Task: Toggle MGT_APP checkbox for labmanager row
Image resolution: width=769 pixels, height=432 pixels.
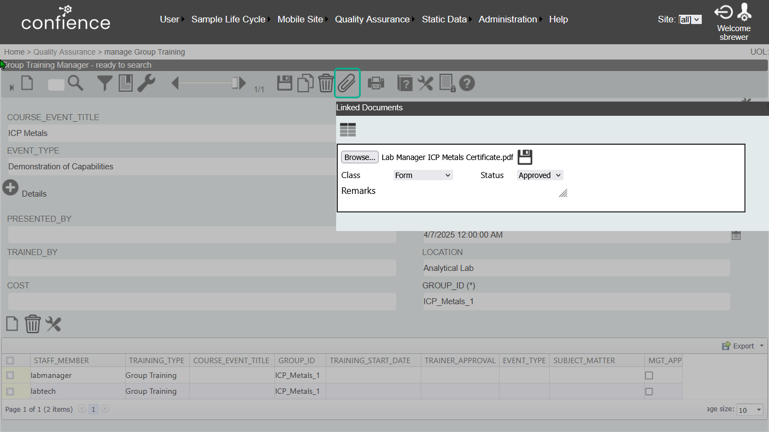Action: 649,375
